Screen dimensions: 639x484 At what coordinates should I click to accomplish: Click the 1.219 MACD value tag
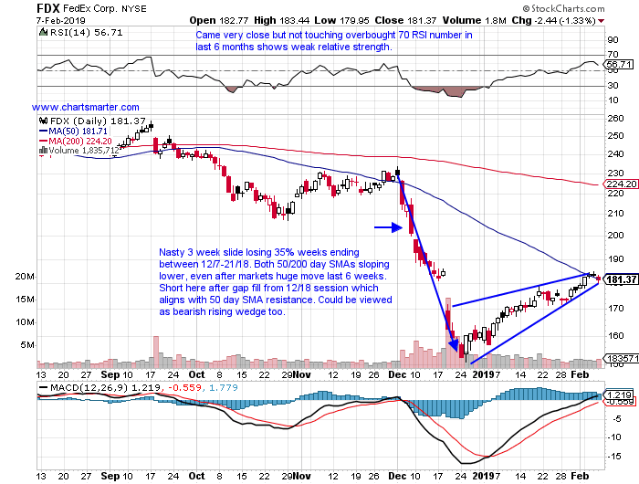click(619, 395)
